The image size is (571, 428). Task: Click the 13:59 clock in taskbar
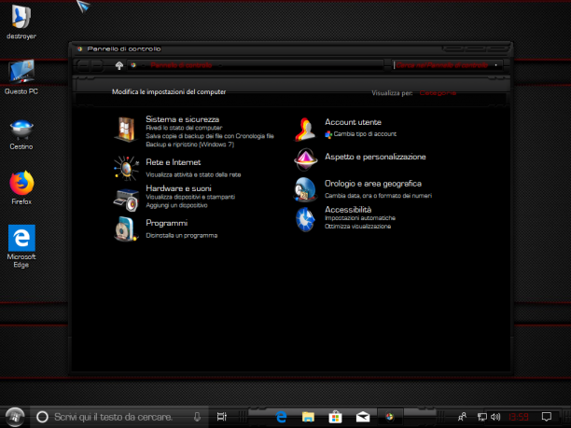[x=519, y=417]
